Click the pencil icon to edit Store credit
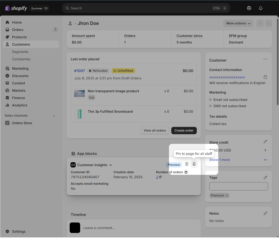Viewport: 279px width, 239px height. pos(265,142)
